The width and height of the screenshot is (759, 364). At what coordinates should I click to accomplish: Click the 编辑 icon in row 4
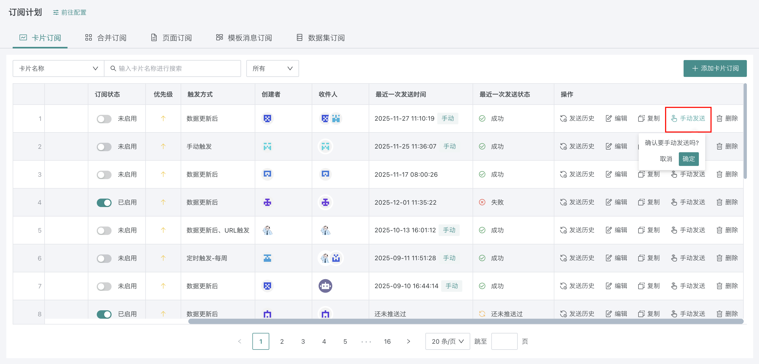(x=608, y=202)
